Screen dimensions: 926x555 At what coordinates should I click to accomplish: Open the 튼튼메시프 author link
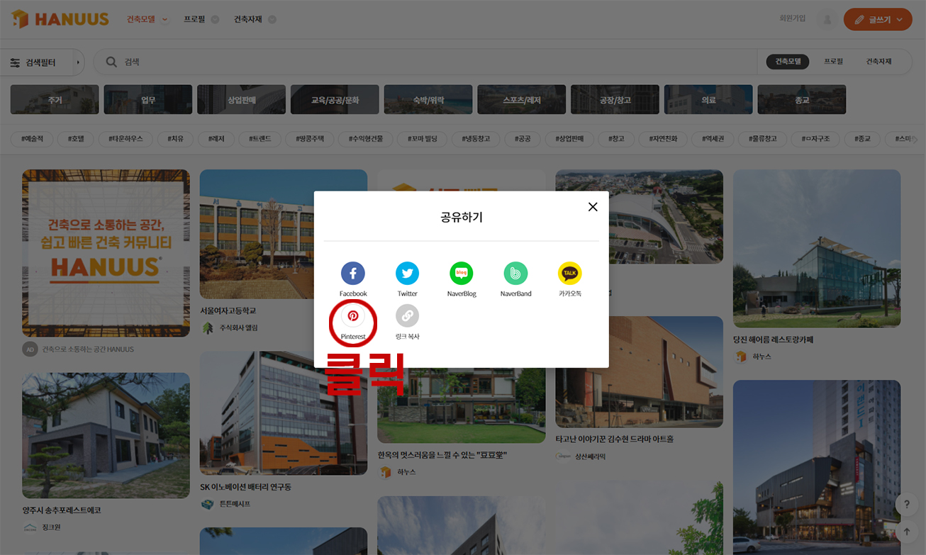(235, 504)
